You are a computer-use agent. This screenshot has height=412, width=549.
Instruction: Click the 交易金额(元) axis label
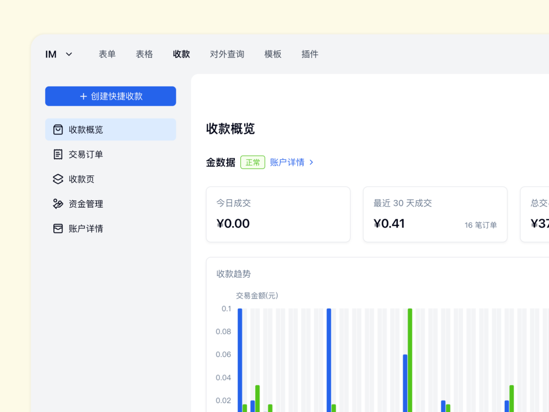(257, 296)
